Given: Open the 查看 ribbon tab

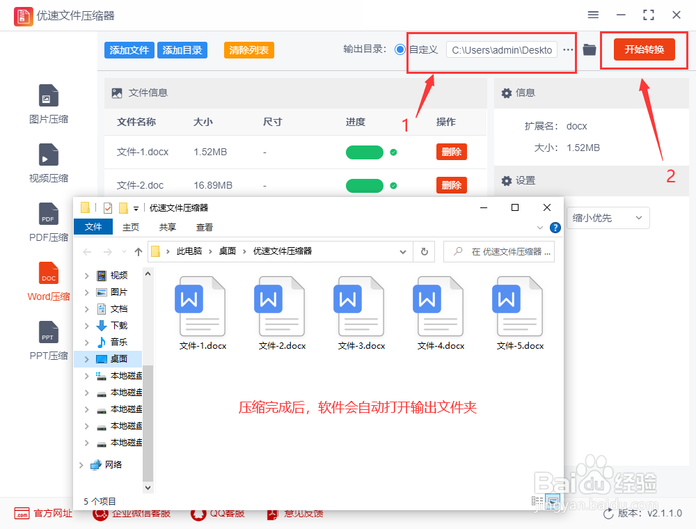Looking at the screenshot, I should 204,227.
